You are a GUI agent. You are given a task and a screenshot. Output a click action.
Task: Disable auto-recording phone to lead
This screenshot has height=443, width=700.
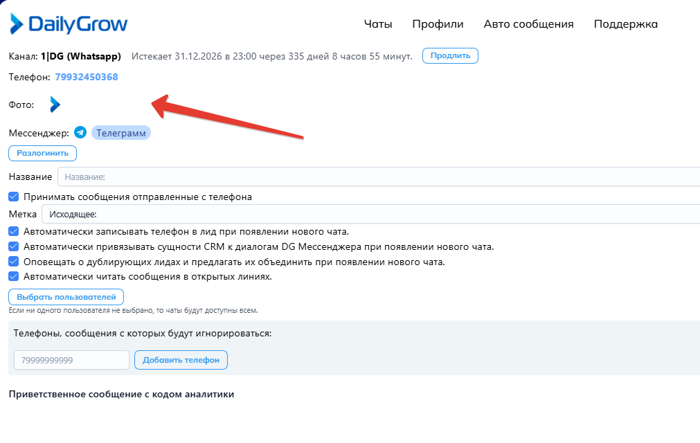pos(14,231)
